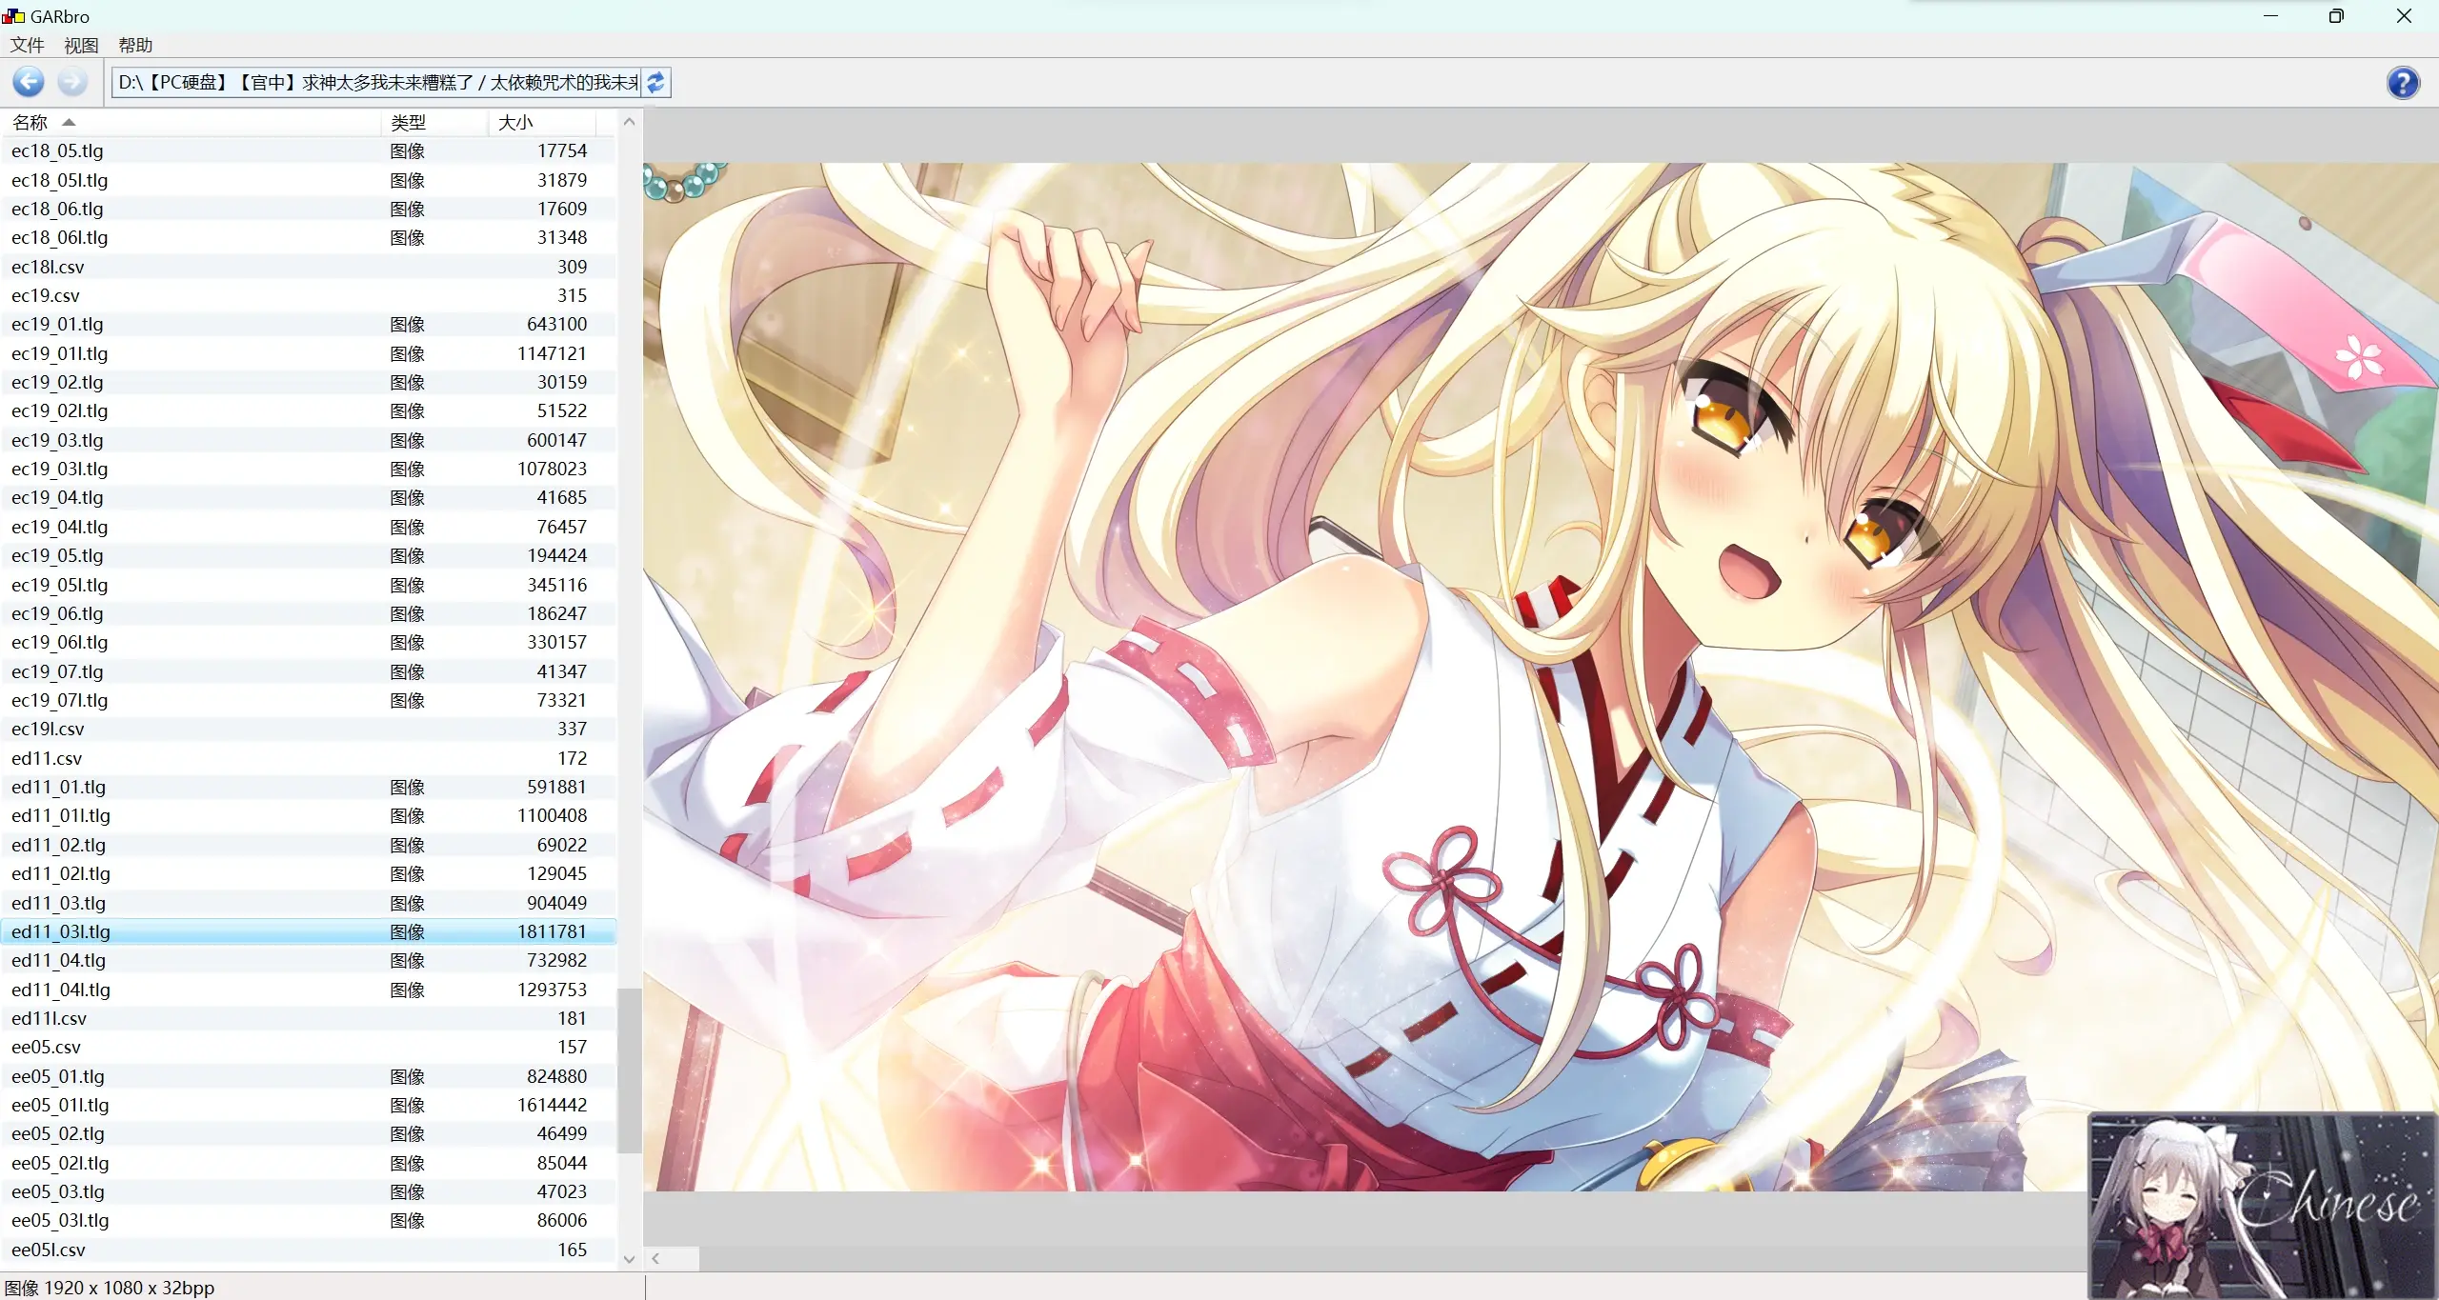
Task: Select file ee05_03l.tlg
Action: click(308, 1220)
